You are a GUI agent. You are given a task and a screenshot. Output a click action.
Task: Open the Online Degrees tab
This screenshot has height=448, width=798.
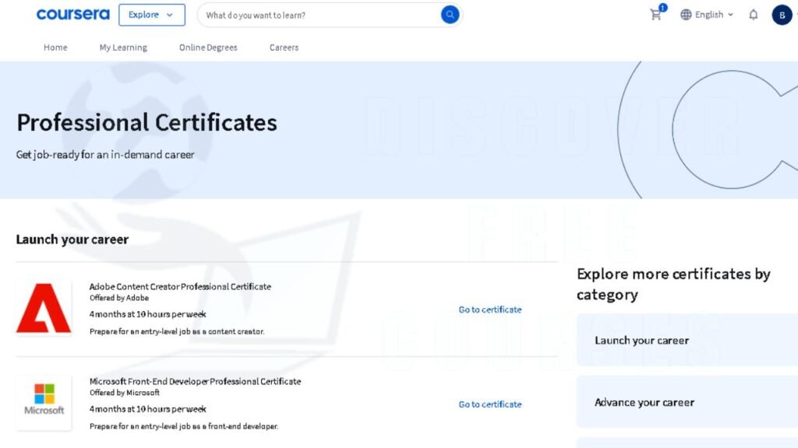click(x=208, y=47)
